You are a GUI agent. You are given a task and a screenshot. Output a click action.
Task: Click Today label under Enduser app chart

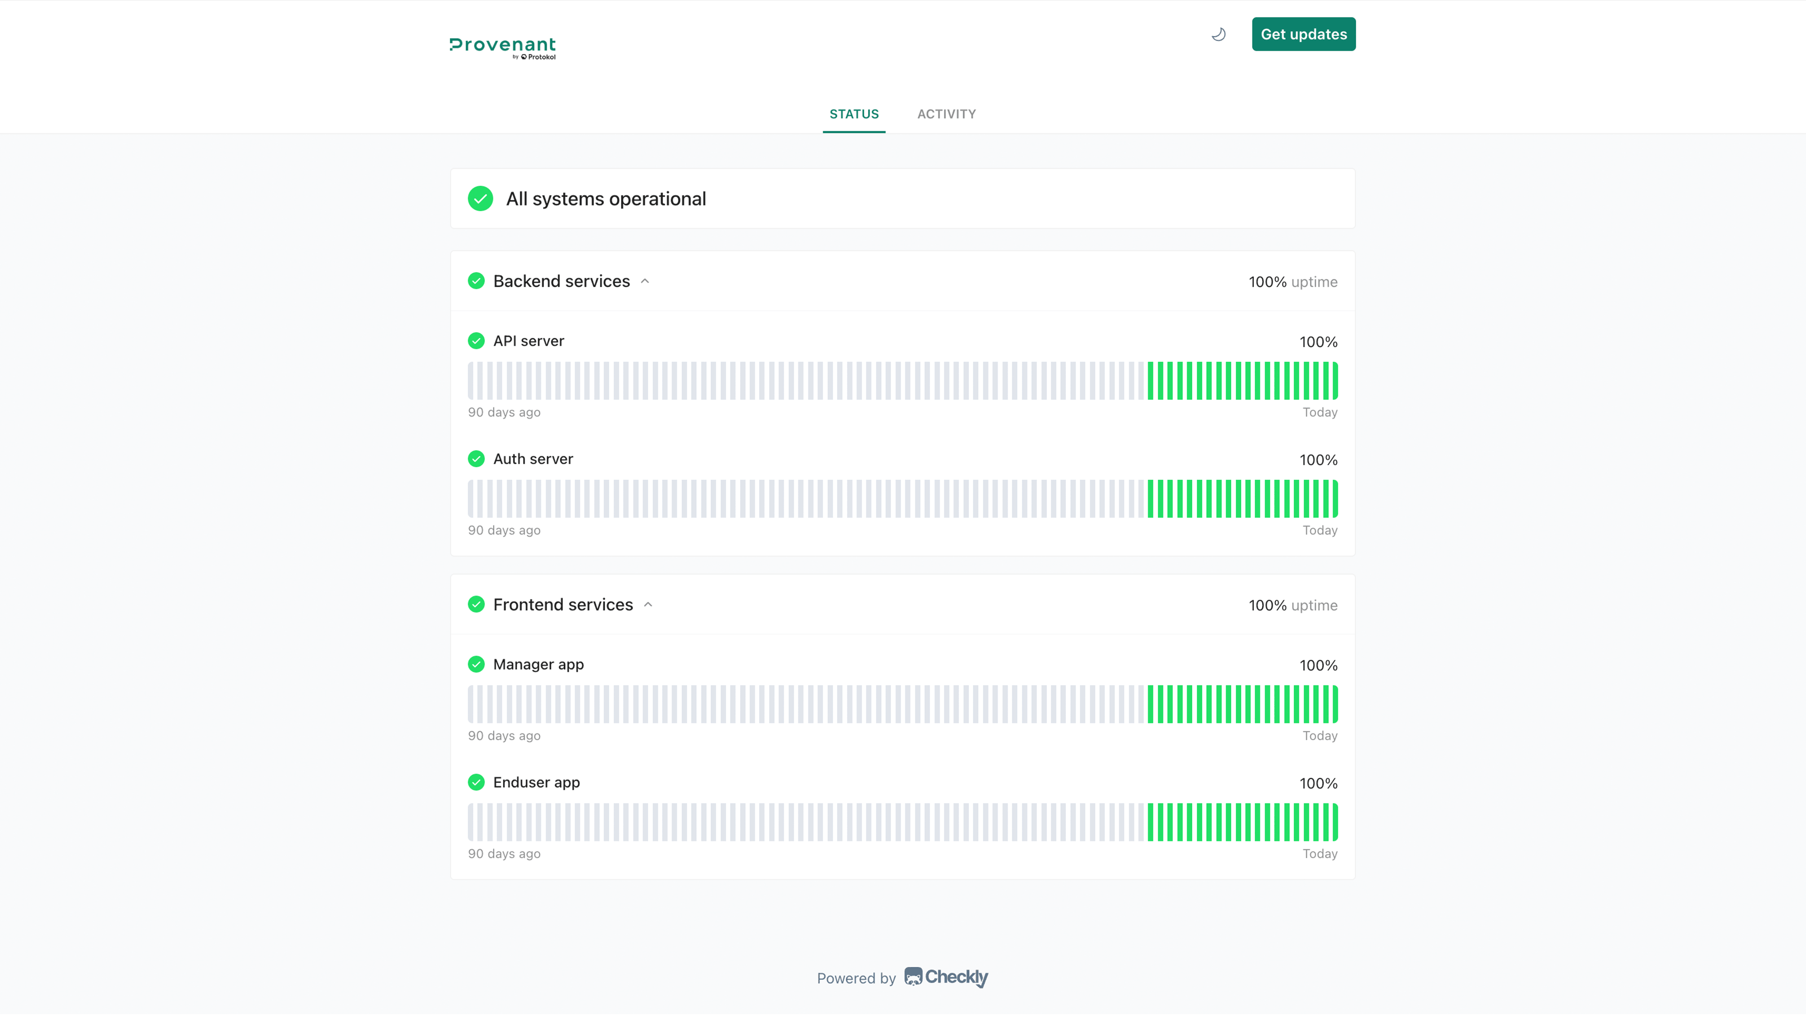1319,853
